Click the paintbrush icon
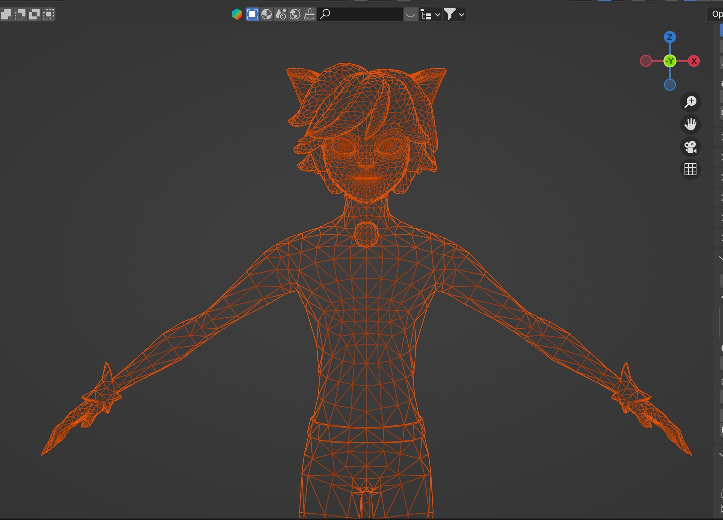This screenshot has width=723, height=520. [309, 15]
